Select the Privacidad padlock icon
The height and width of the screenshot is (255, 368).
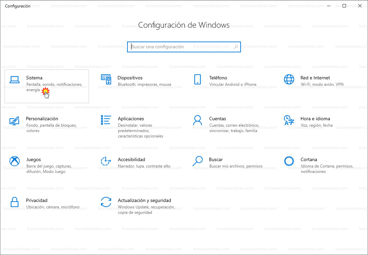coord(15,202)
